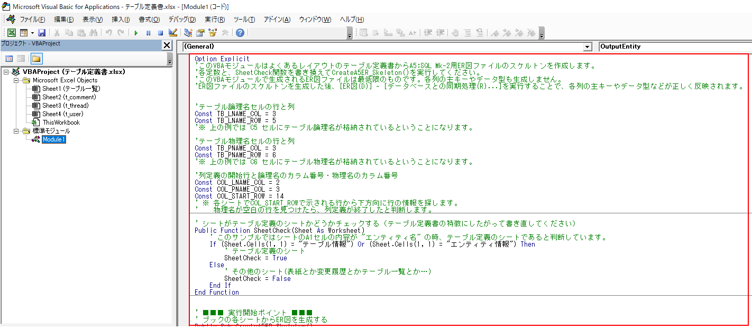This screenshot has height=329, width=752.
Task: Click View Code button in project pane
Action: tap(9, 59)
